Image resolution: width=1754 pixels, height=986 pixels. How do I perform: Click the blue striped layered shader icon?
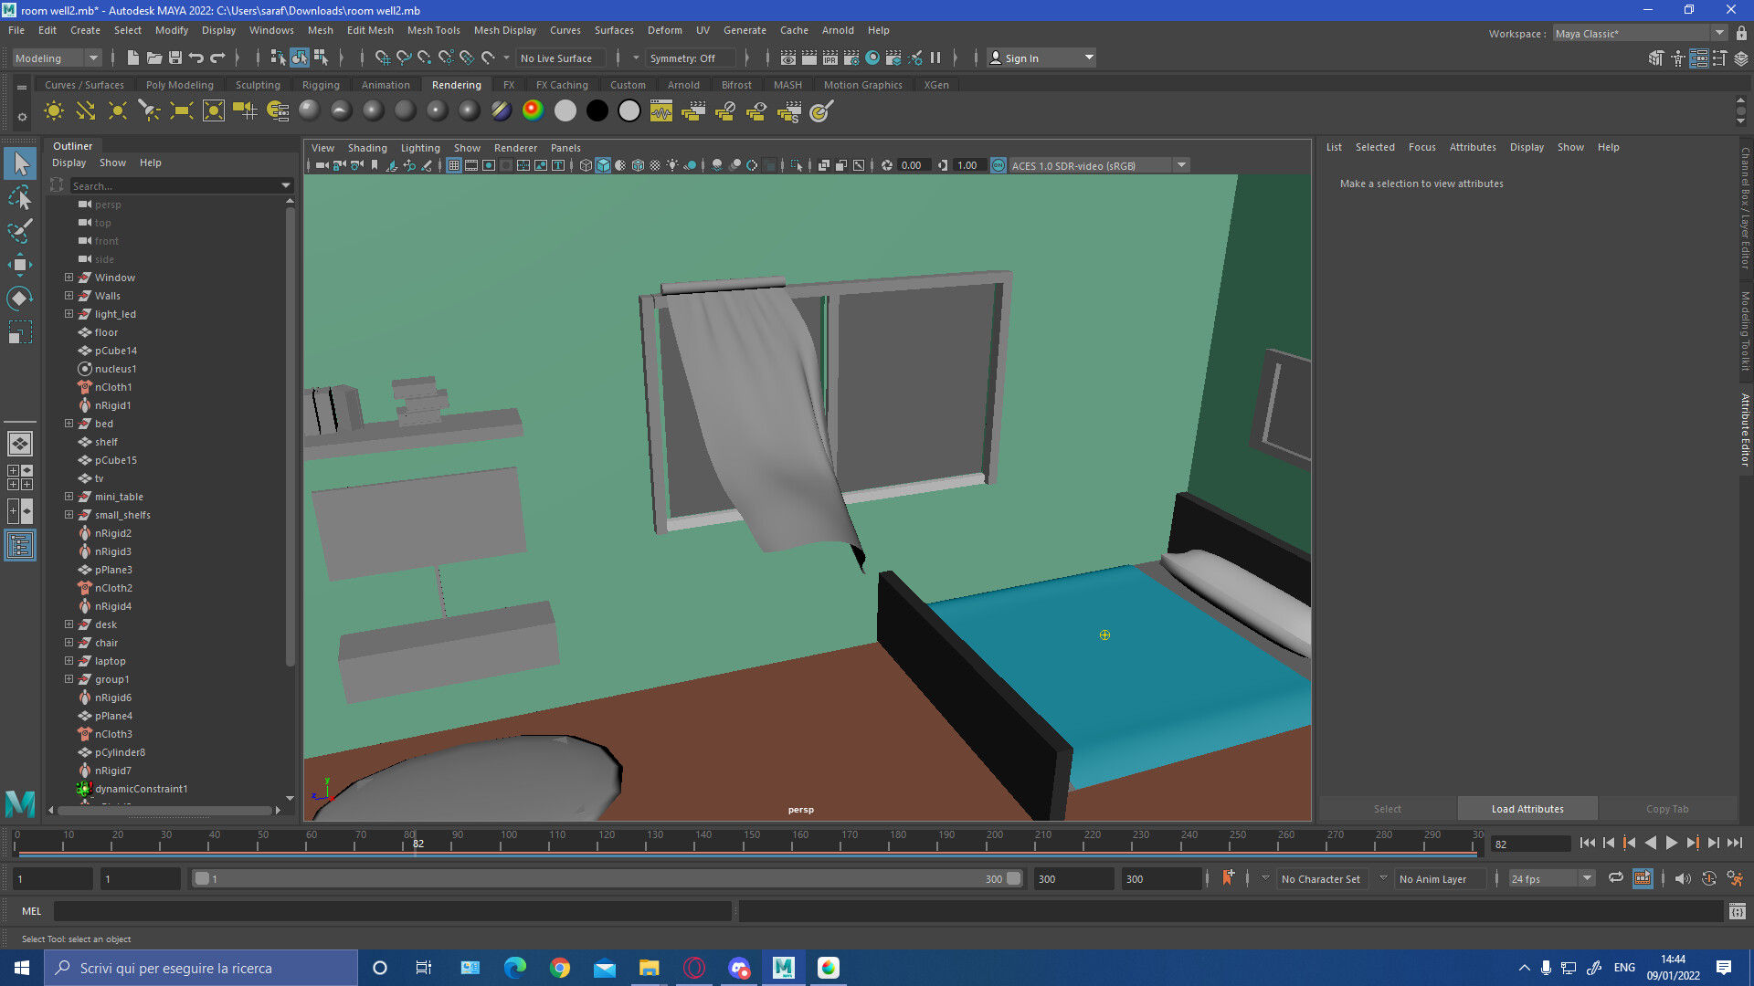tap(501, 110)
